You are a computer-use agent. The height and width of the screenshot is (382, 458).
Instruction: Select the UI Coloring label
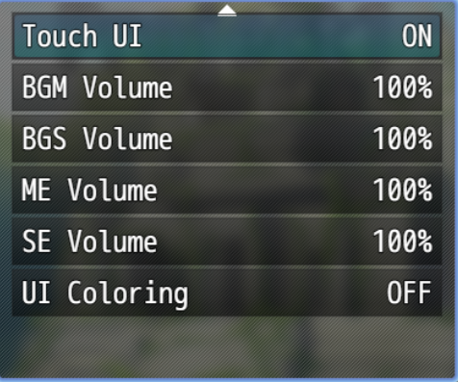(105, 293)
